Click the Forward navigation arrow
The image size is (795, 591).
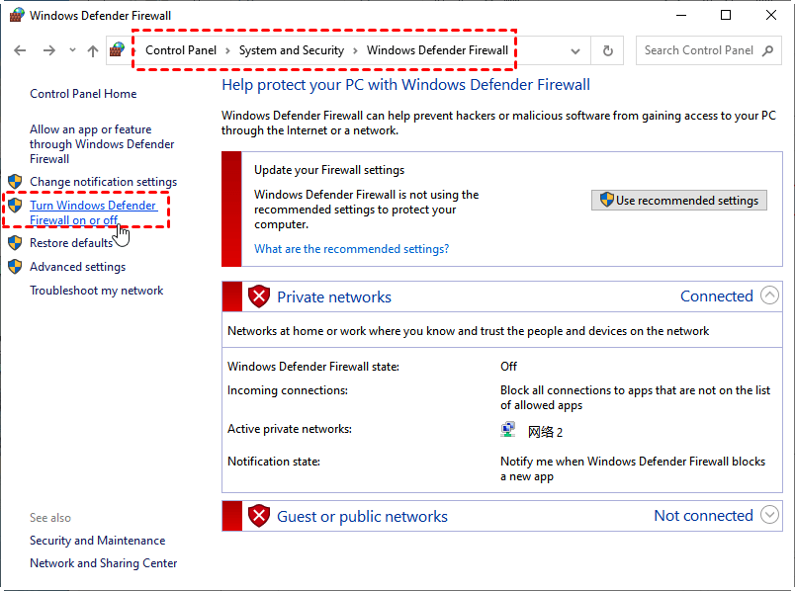tap(49, 50)
